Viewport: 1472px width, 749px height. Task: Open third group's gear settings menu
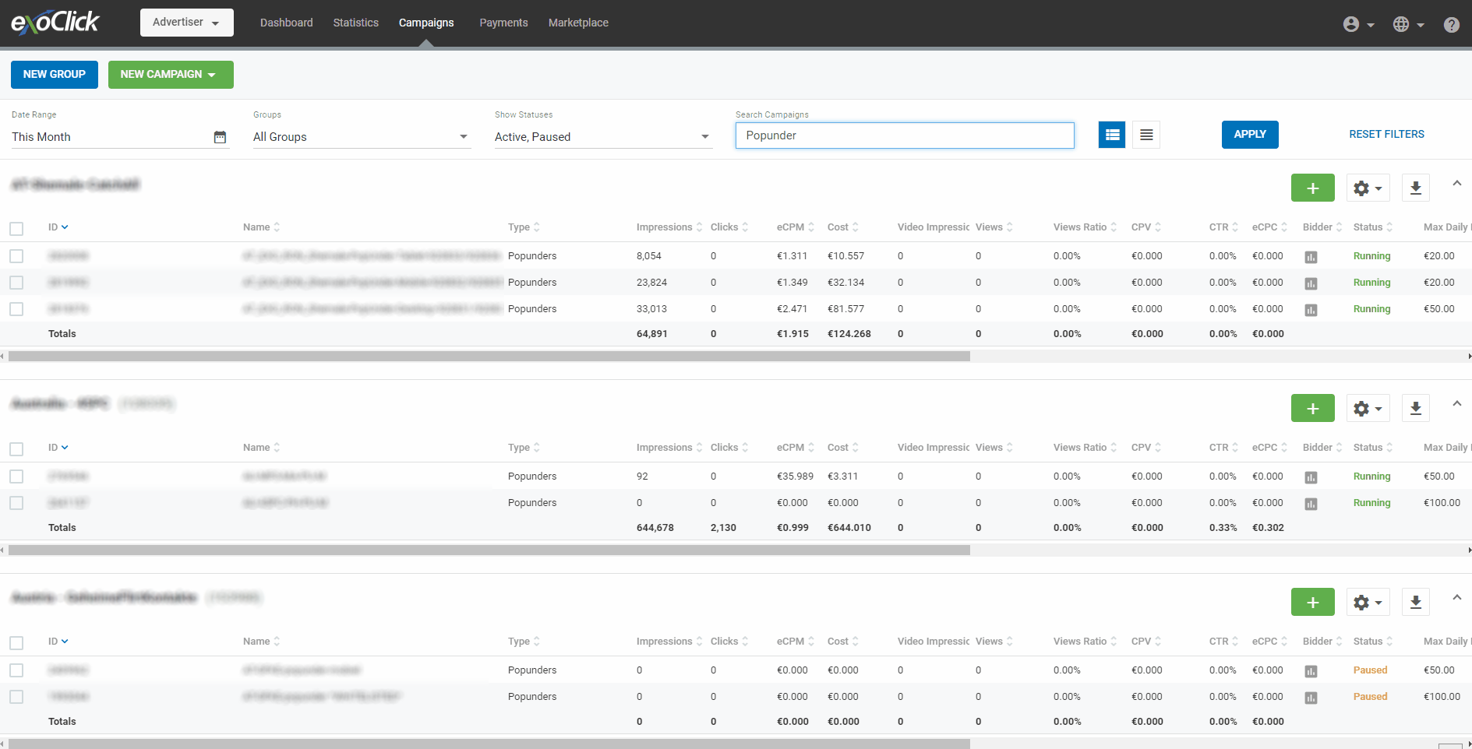pyautogui.click(x=1368, y=602)
